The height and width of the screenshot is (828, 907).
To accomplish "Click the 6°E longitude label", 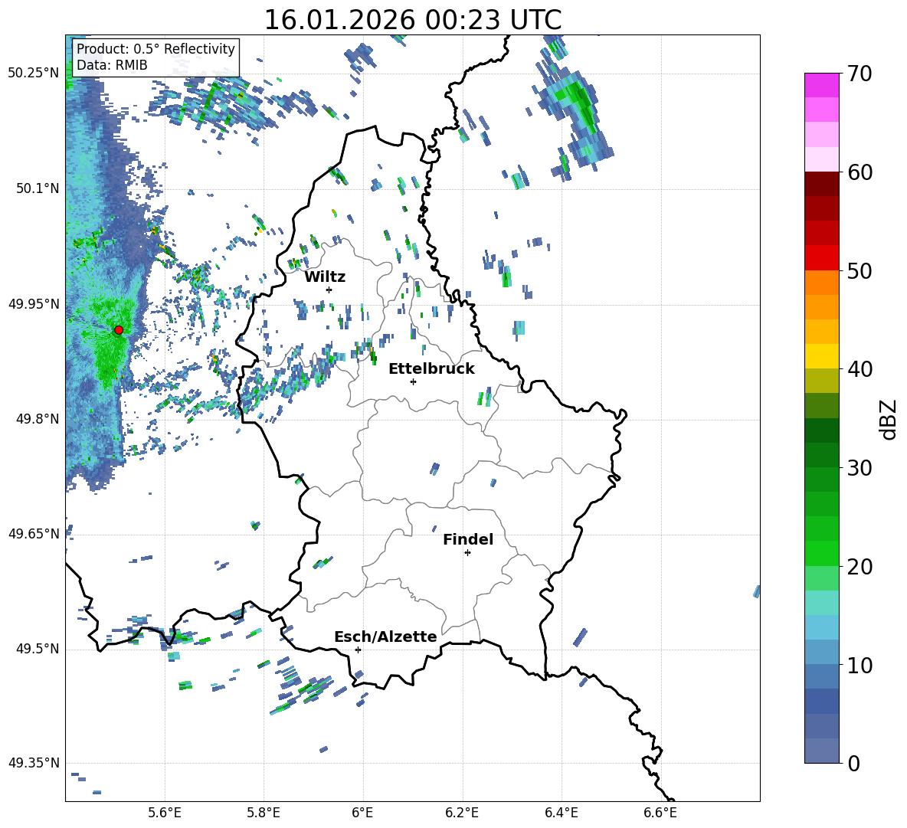I will 362,813.
